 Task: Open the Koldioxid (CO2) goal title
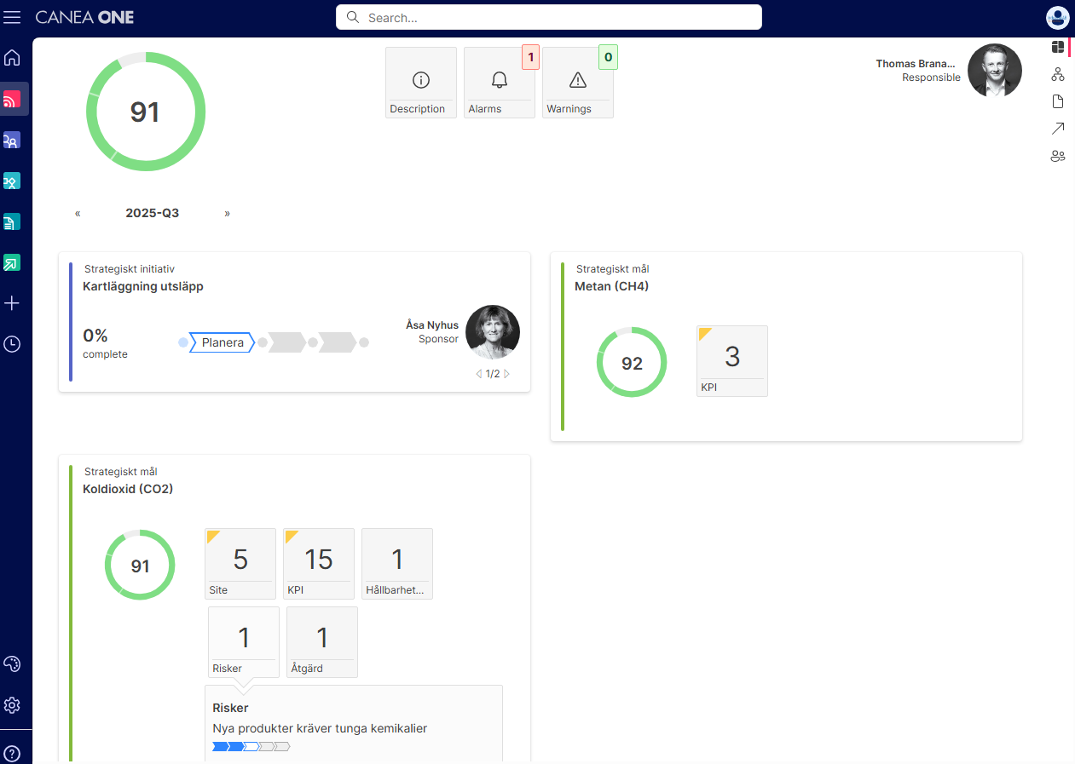click(128, 489)
